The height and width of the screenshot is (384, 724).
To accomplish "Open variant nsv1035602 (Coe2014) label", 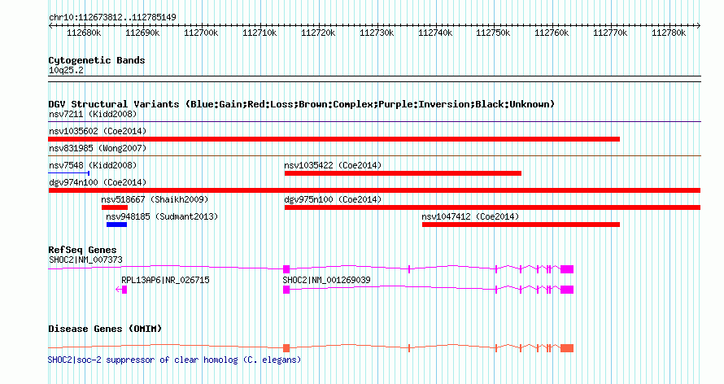I will (x=98, y=131).
